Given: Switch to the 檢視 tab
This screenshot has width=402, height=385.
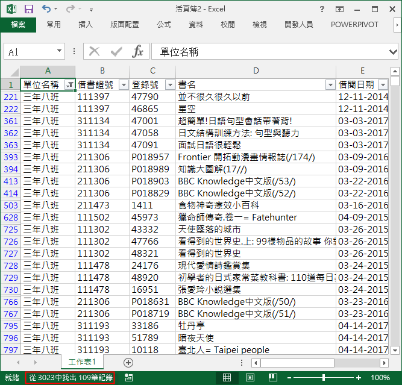Looking at the screenshot, I should tap(259, 25).
